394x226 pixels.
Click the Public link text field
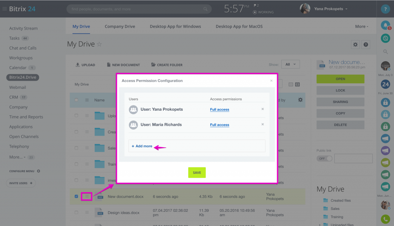[354, 158]
